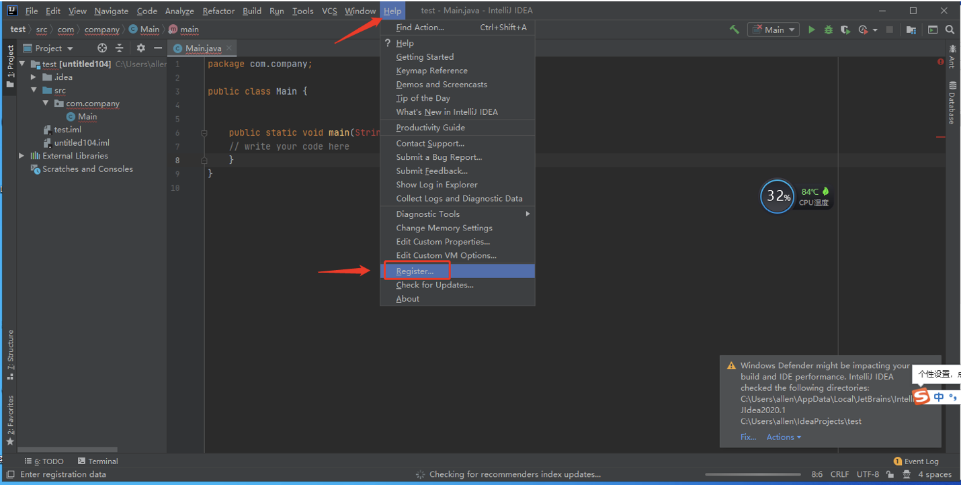Image resolution: width=961 pixels, height=485 pixels.
Task: Close the Main.java editor tab
Action: 228,48
